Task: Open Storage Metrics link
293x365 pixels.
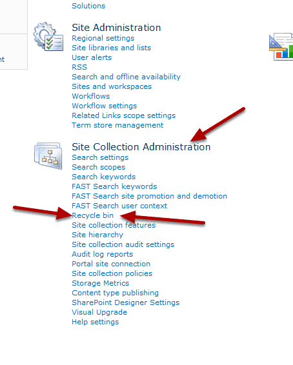Action: (101, 283)
